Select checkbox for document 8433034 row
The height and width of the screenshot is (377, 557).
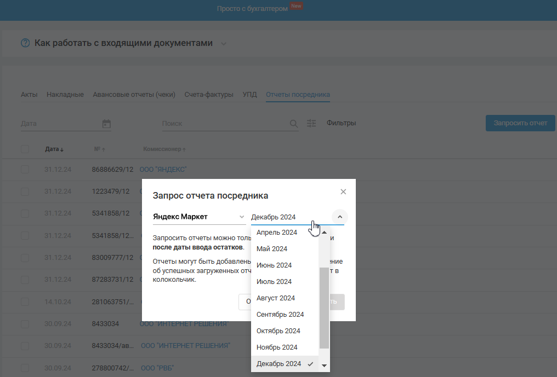[25, 324]
